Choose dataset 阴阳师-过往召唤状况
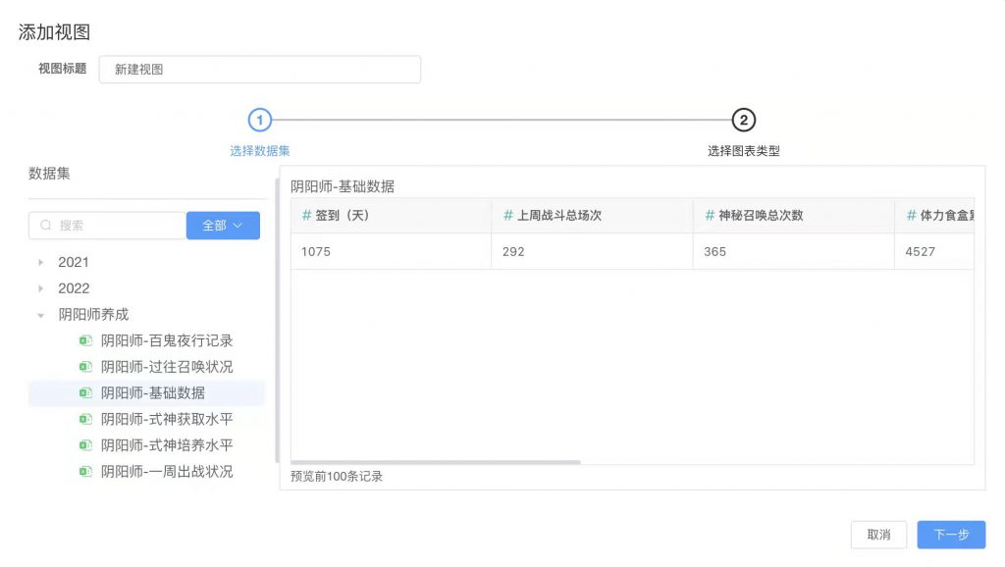The height and width of the screenshot is (567, 1005). [167, 367]
